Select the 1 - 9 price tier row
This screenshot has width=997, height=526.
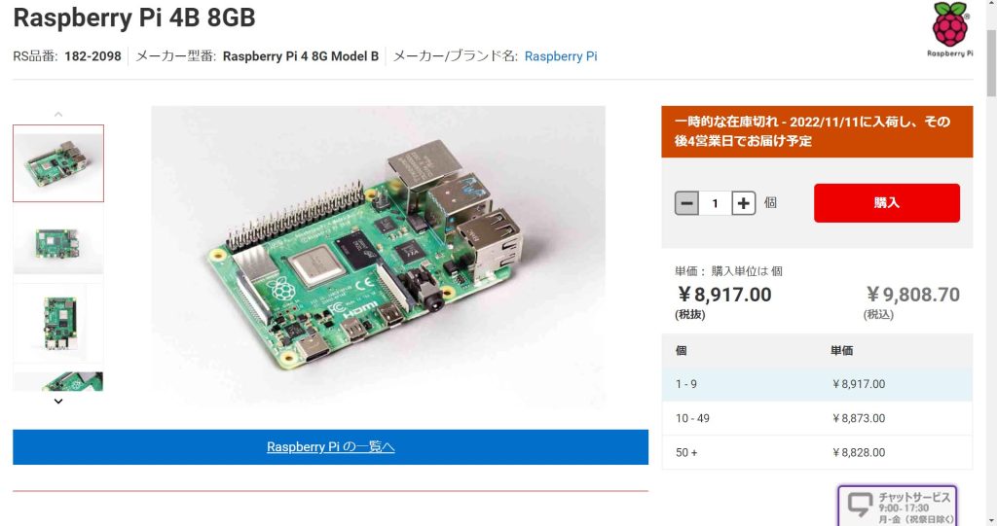click(817, 384)
